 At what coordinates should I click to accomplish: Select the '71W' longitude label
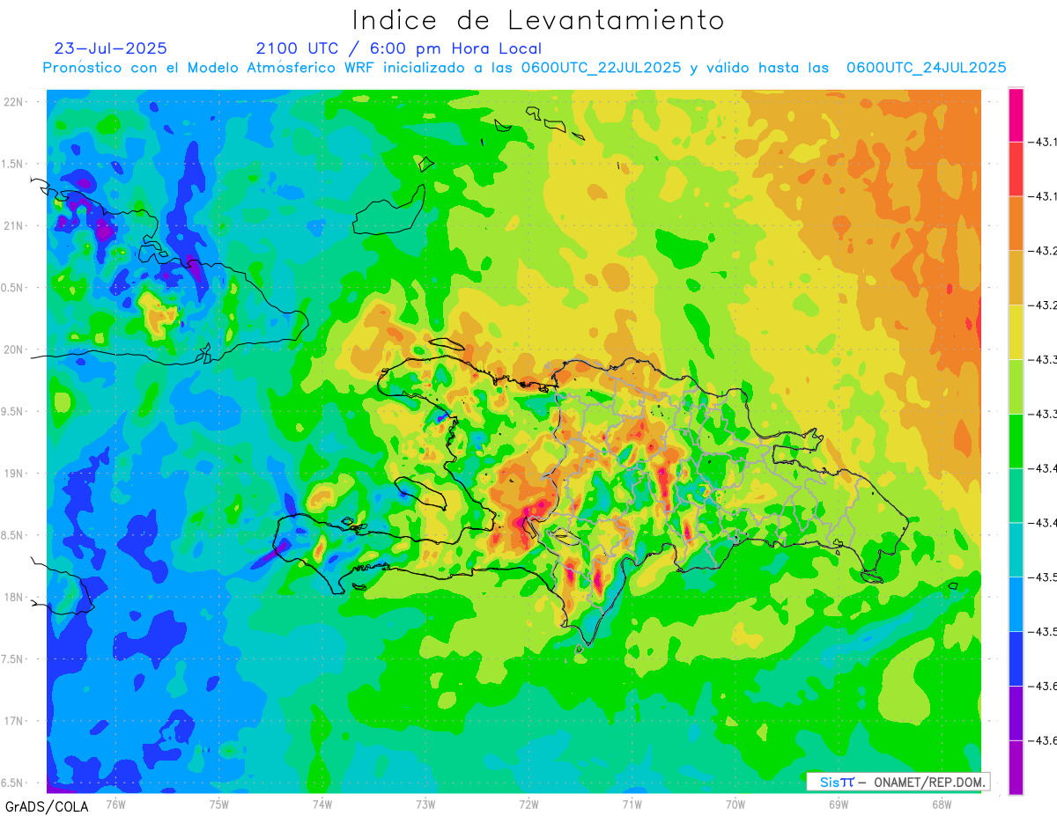(x=632, y=804)
